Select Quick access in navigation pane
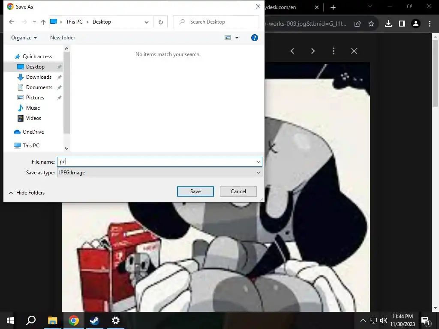Screen dimensions: 439x329 [x=37, y=57]
